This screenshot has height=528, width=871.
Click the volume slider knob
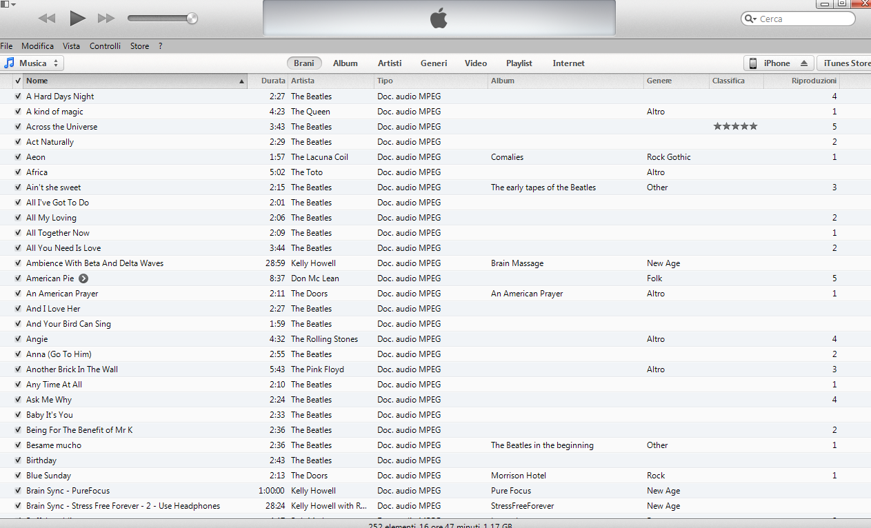point(192,19)
